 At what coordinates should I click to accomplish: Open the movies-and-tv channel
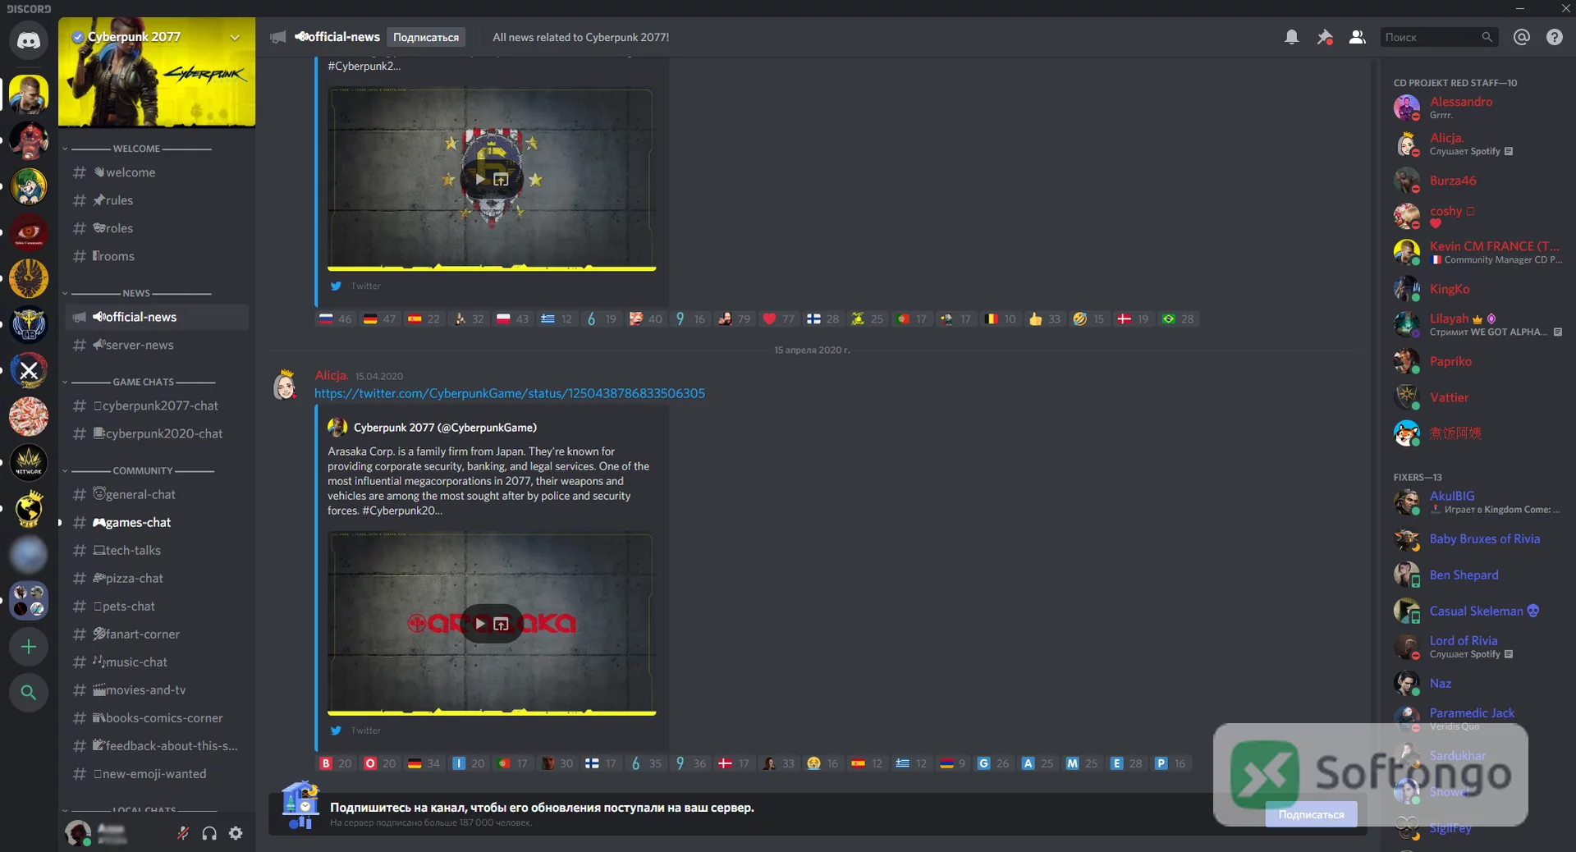click(157, 689)
